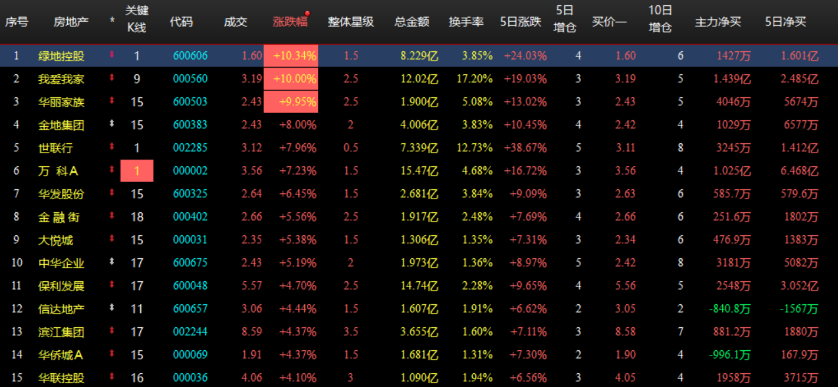Image resolution: width=838 pixels, height=387 pixels.
Task: Select stock 华联控股
Action: [x=61, y=378]
